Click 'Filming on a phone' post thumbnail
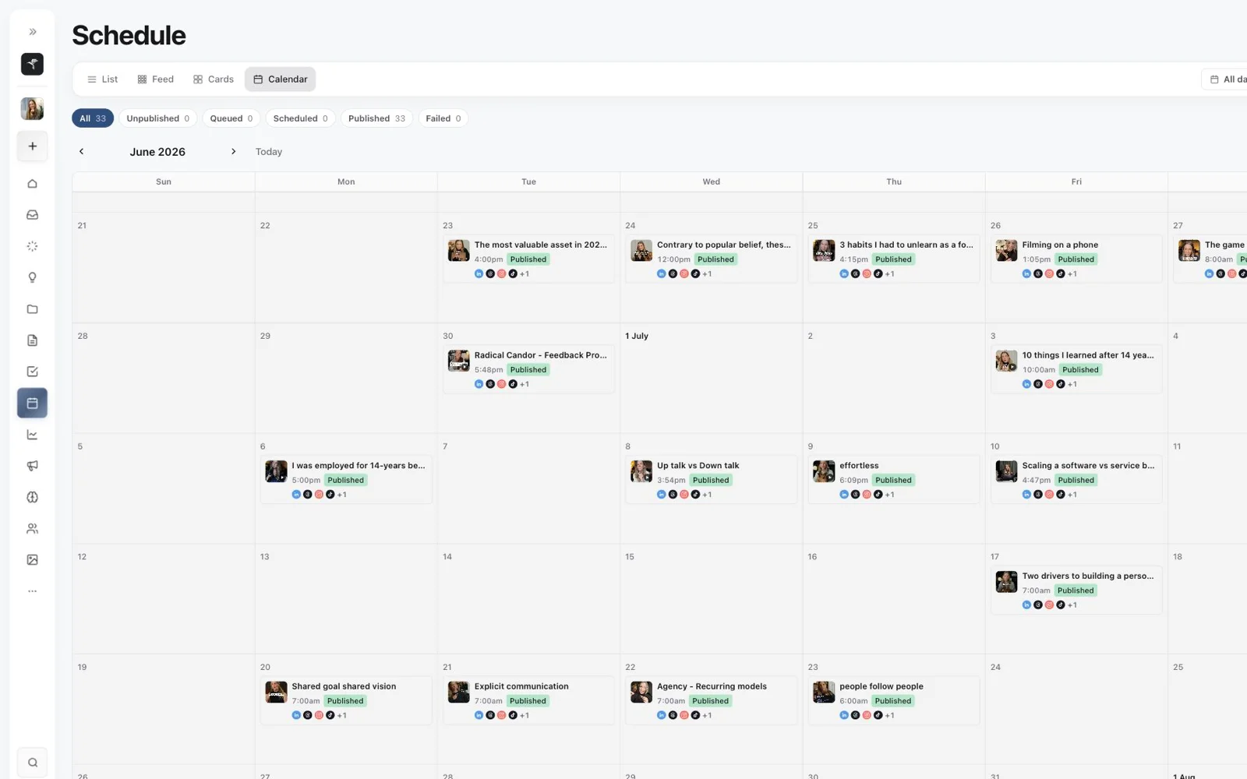The height and width of the screenshot is (779, 1247). [1006, 251]
